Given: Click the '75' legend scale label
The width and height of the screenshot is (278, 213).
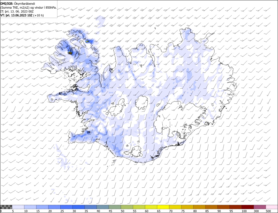Looking at the screenshot, I should coord(183,211).
